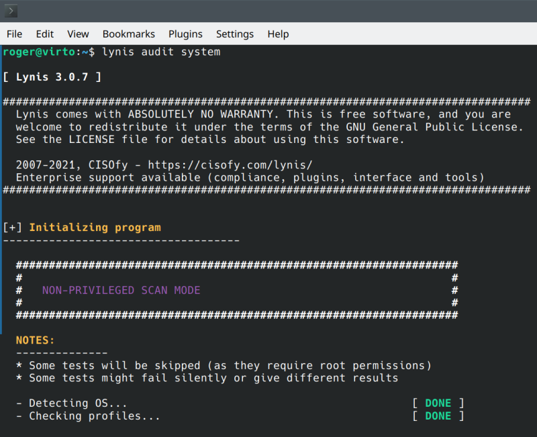Click the NON-PRIVILEGED SCAN MODE text
Screen dimensions: 537x437
tap(121, 291)
